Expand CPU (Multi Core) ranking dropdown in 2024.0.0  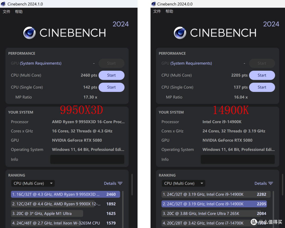pos(183,183)
